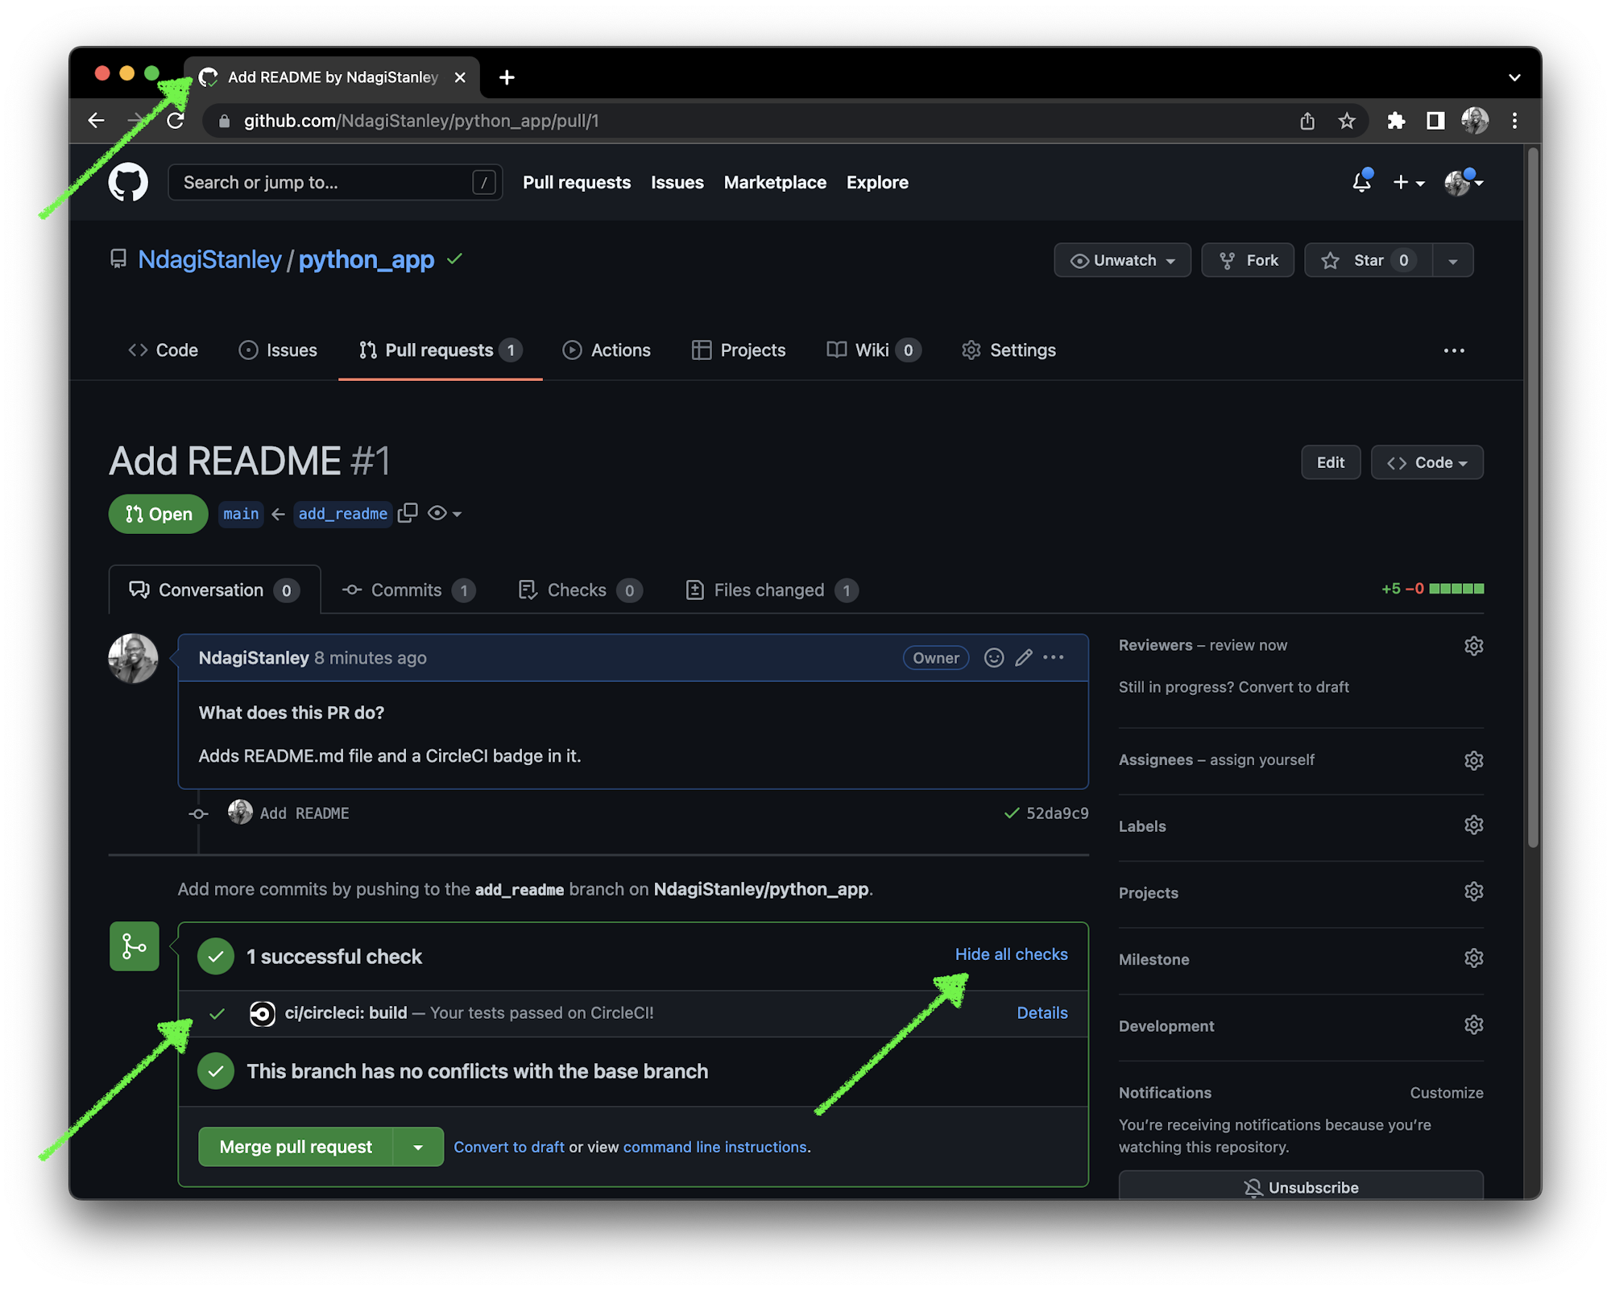1611x1291 pixels.
Task: Open command line instructions link
Action: (x=714, y=1147)
